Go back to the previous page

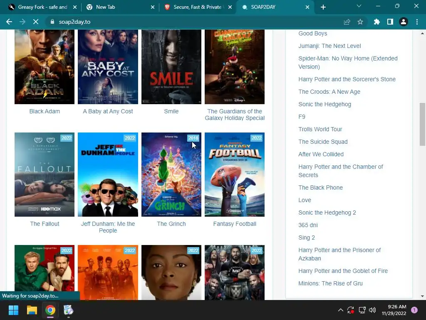pyautogui.click(x=9, y=22)
